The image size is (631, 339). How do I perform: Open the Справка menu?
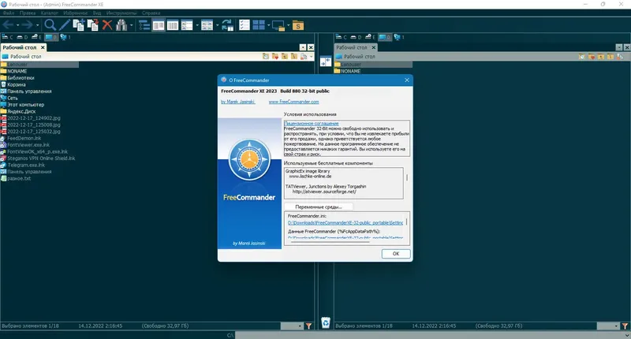pos(151,13)
